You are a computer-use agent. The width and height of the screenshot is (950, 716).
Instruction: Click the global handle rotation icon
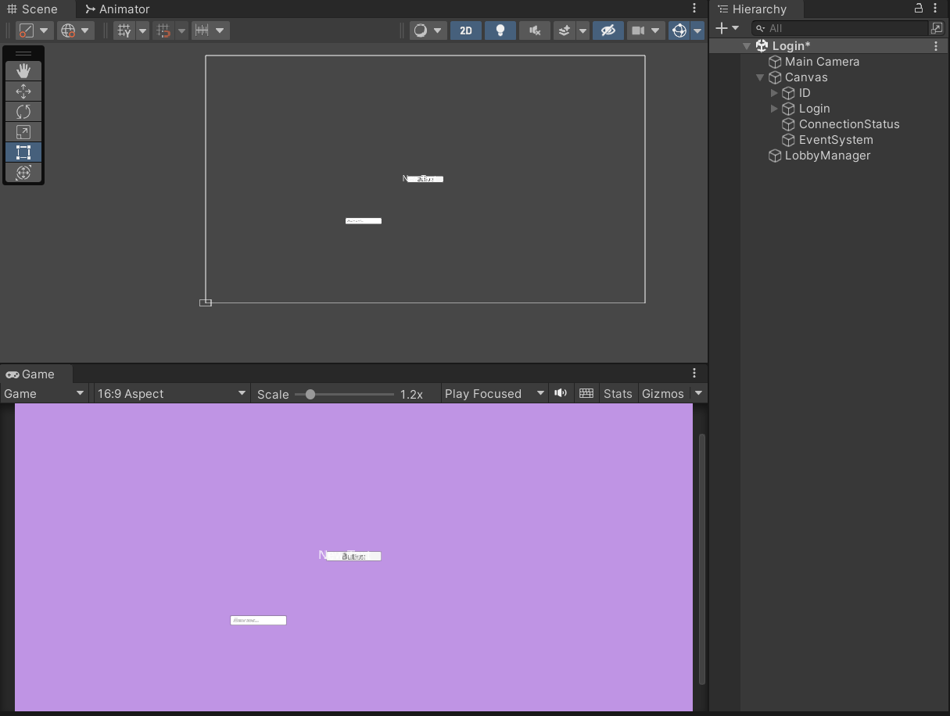tap(69, 30)
